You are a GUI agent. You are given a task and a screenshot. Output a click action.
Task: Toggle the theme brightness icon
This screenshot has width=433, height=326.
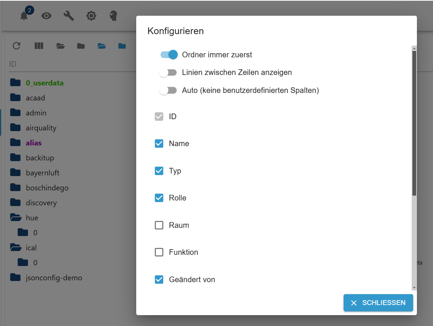[91, 16]
